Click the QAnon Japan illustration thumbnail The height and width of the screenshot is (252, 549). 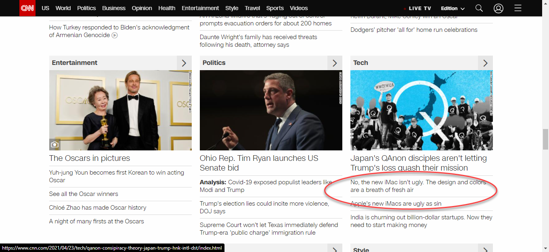[x=421, y=110]
